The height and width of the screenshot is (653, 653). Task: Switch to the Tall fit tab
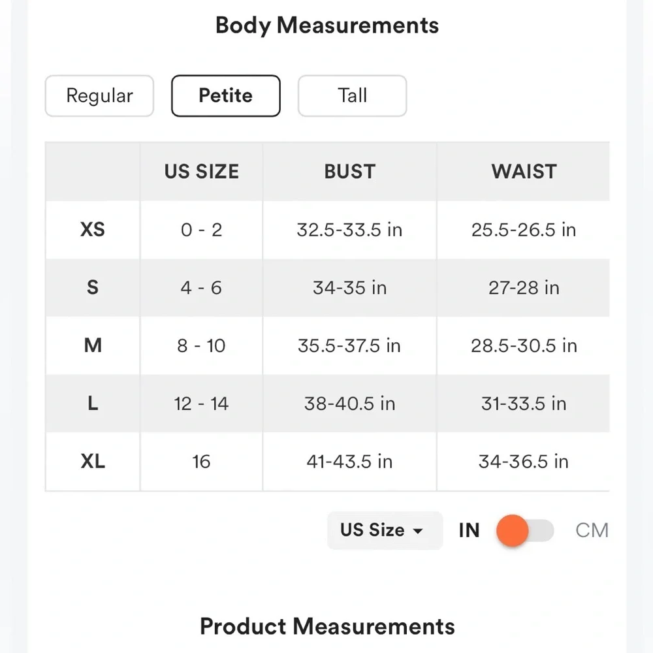click(x=352, y=96)
